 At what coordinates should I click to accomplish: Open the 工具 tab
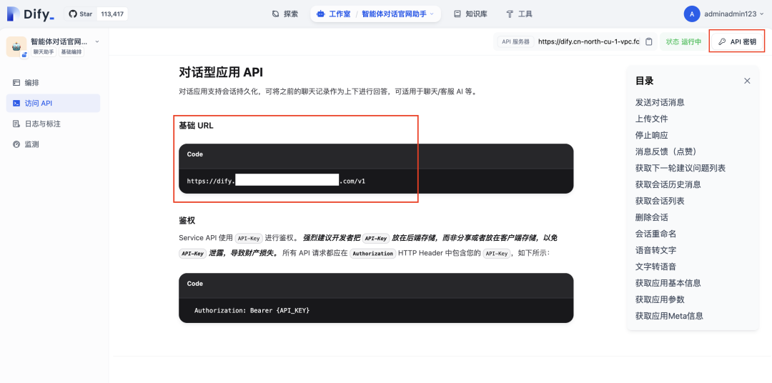coord(520,14)
